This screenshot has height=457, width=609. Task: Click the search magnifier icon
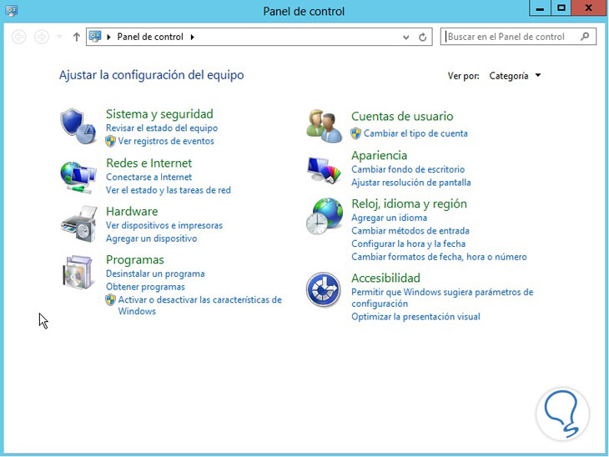[x=585, y=37]
